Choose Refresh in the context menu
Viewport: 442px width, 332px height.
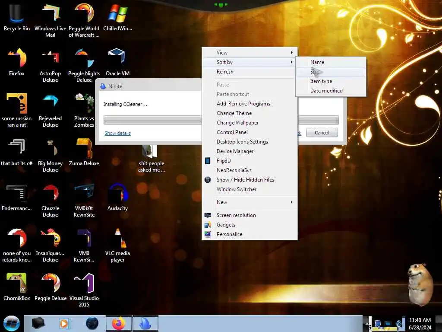coord(250,72)
